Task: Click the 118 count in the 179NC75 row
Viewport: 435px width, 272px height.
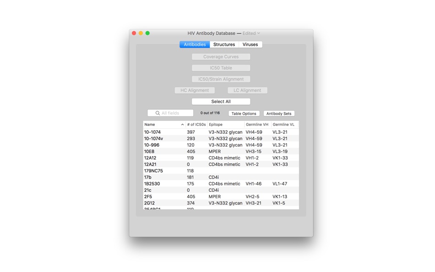Action: click(190, 171)
